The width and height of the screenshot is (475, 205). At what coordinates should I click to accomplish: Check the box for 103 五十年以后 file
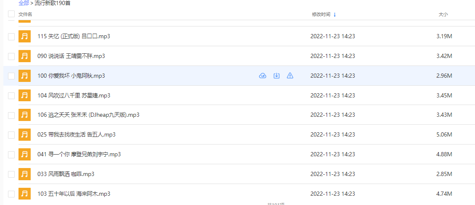point(11,194)
